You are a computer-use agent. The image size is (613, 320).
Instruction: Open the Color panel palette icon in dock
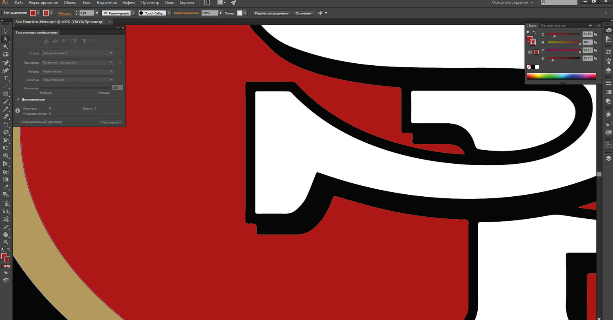(x=609, y=30)
